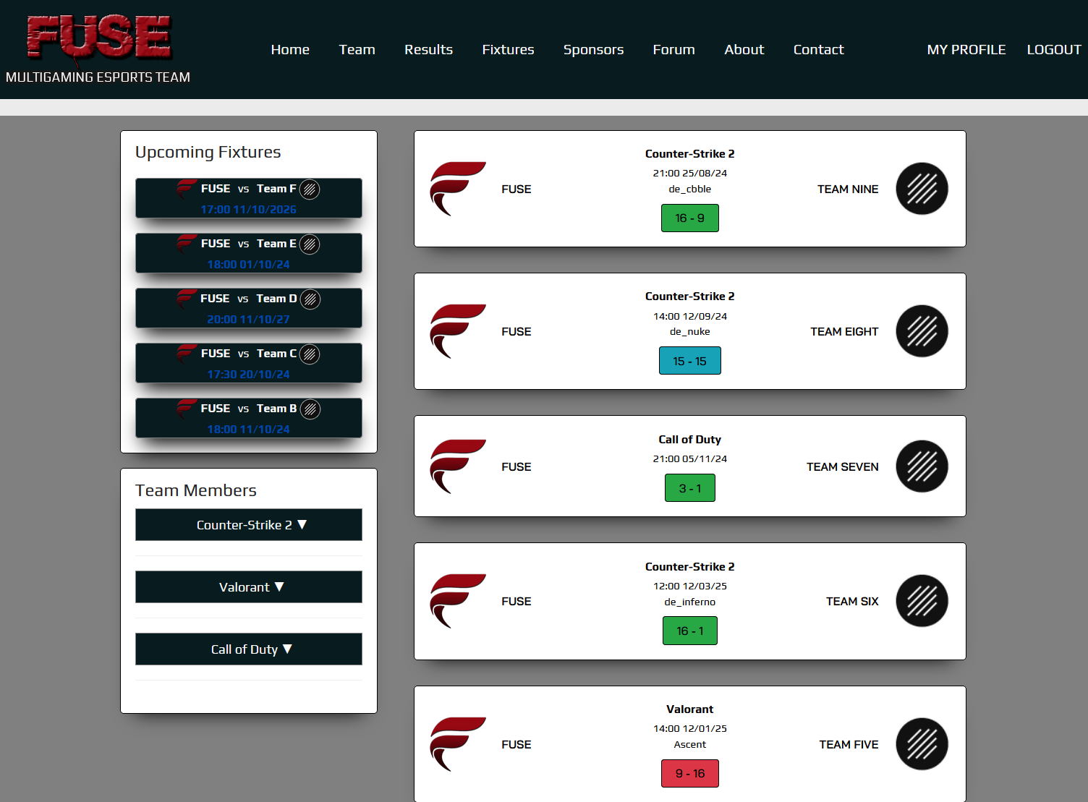1088x802 pixels.
Task: Click the red 9 - 16 score badge
Action: pyautogui.click(x=689, y=774)
